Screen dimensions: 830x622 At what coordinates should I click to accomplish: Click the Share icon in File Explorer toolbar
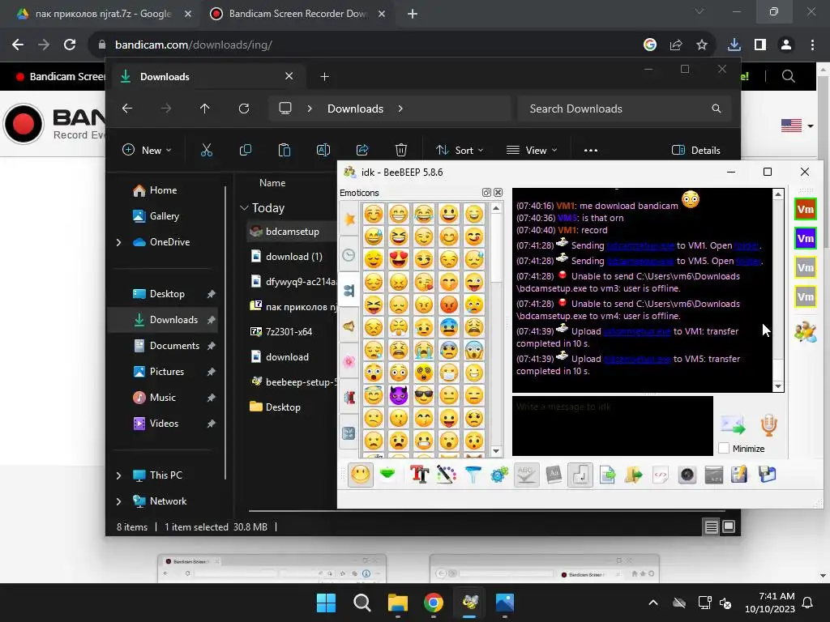pyautogui.click(x=362, y=150)
